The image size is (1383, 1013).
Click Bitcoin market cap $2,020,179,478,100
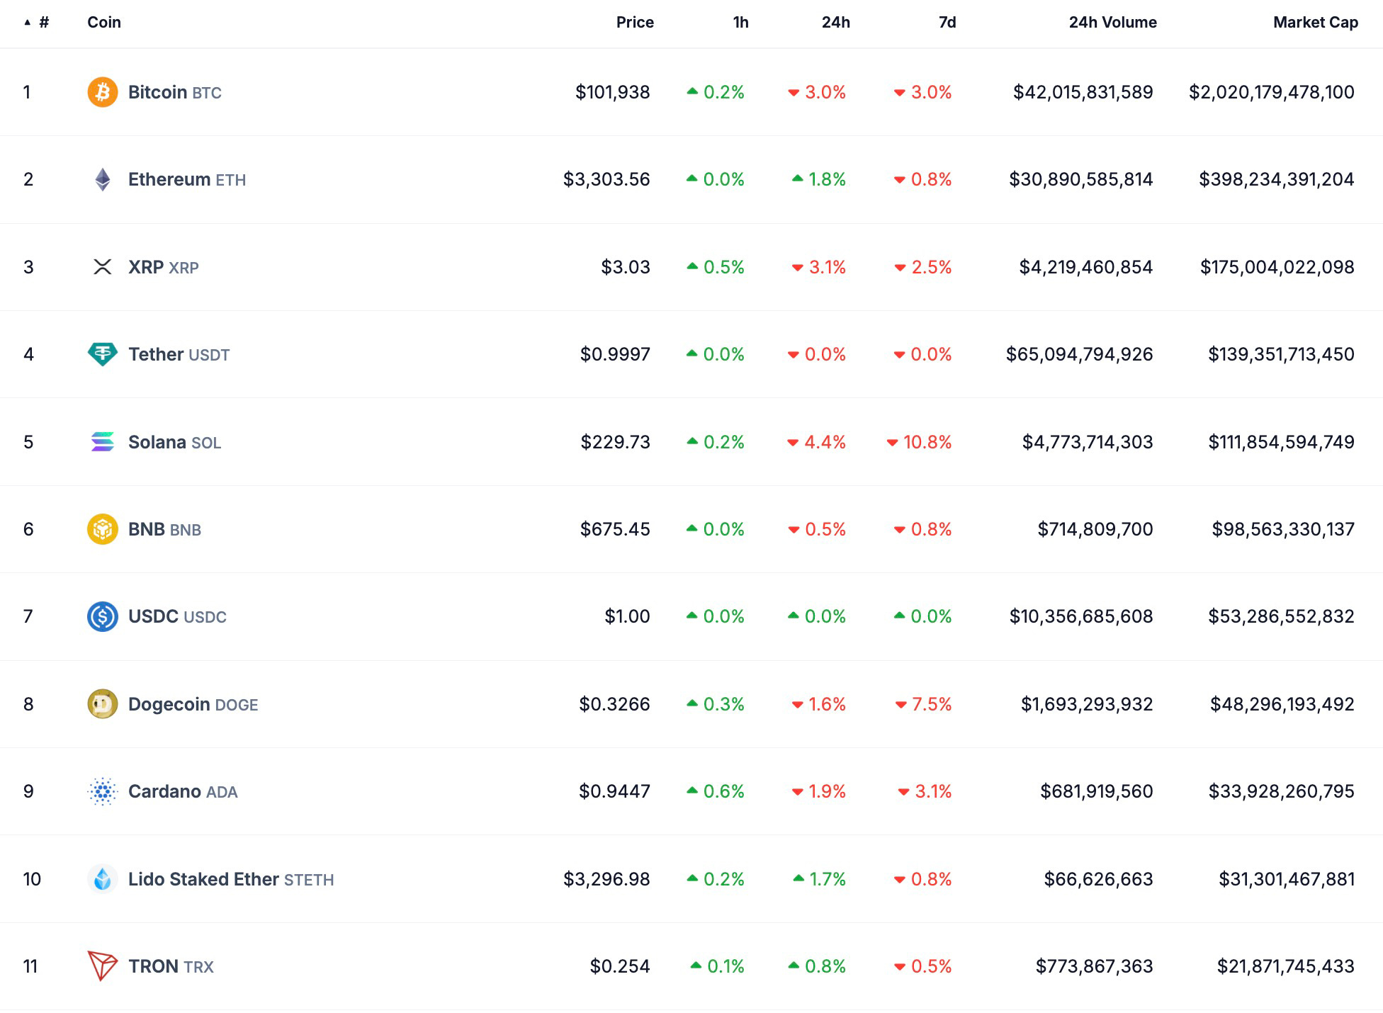1272,92
